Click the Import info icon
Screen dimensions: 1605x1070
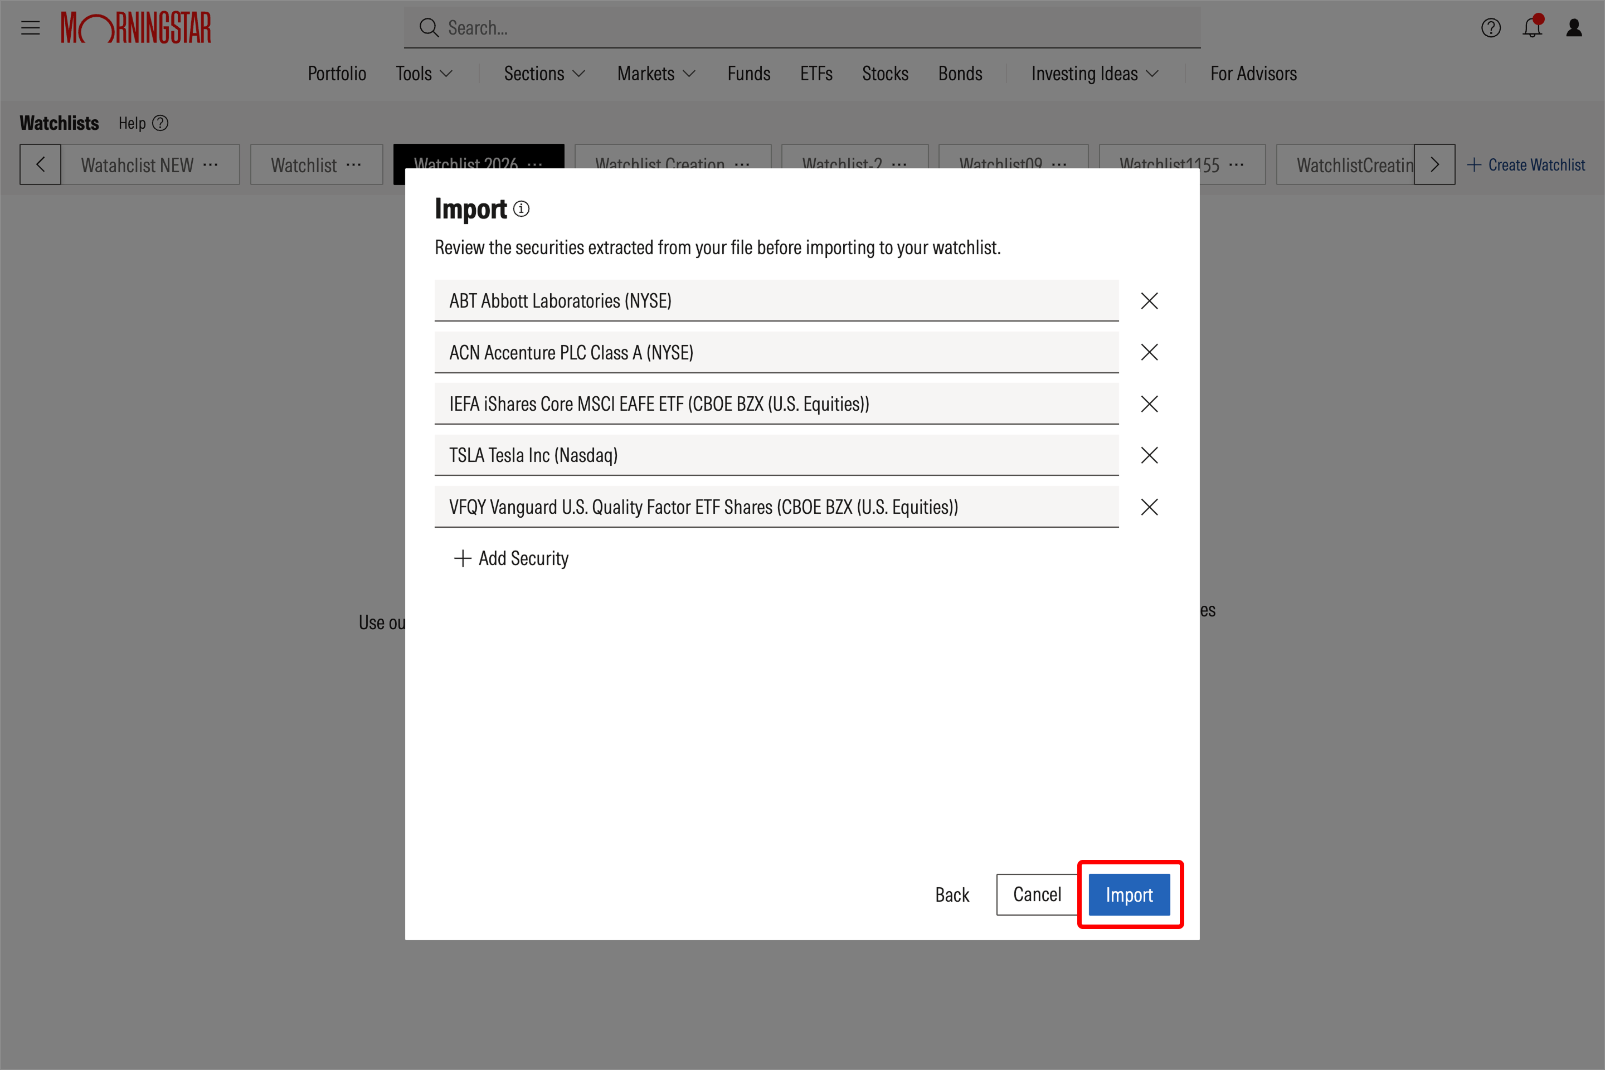tap(522, 209)
